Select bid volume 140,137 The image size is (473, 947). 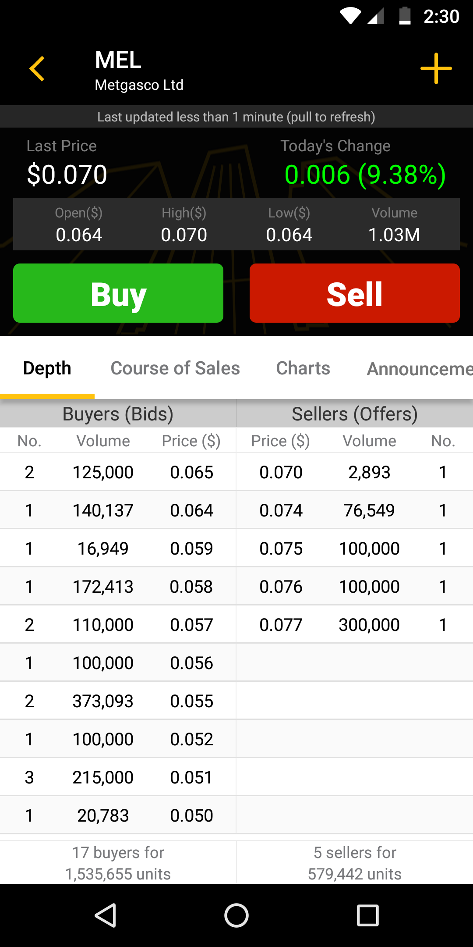(103, 510)
